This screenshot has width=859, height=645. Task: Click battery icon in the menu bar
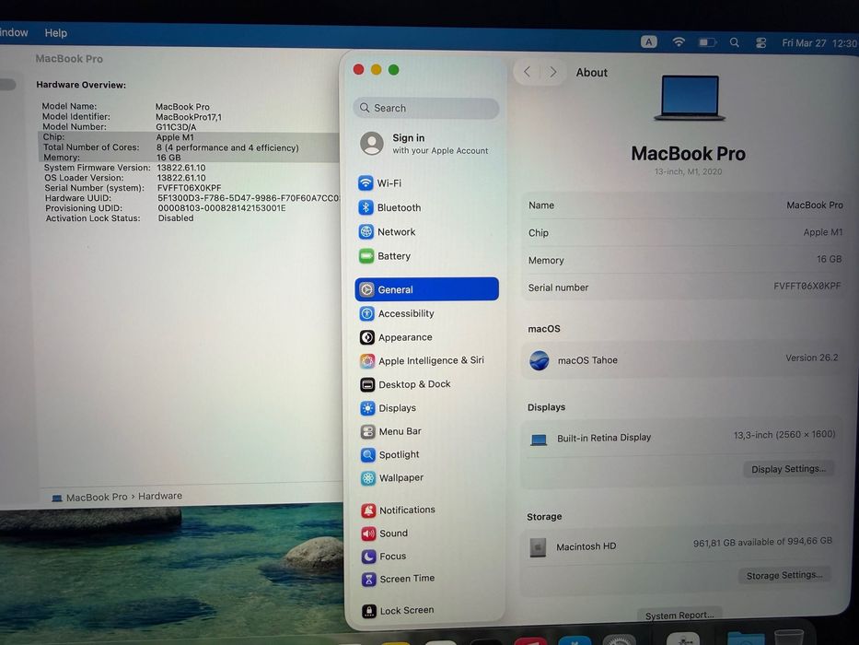pyautogui.click(x=707, y=42)
